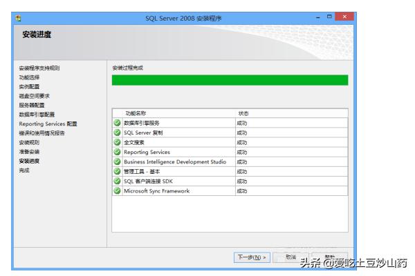Select Reporting Services 配置 step in sidebar
Viewport: 415px width, 276px height.
click(x=48, y=124)
